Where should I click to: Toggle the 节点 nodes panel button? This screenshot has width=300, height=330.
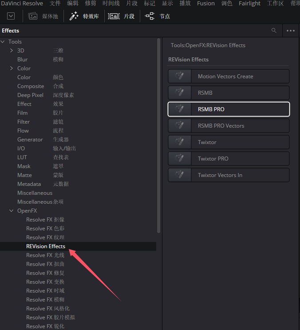157,16
